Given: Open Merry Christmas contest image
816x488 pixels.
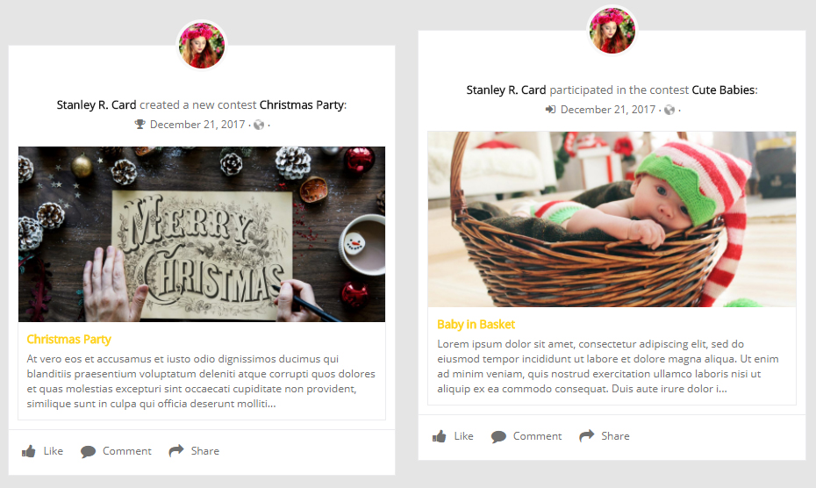Looking at the screenshot, I should click(202, 234).
